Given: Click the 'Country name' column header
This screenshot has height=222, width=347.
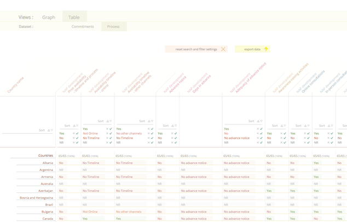Looking at the screenshot, I should [16, 85].
